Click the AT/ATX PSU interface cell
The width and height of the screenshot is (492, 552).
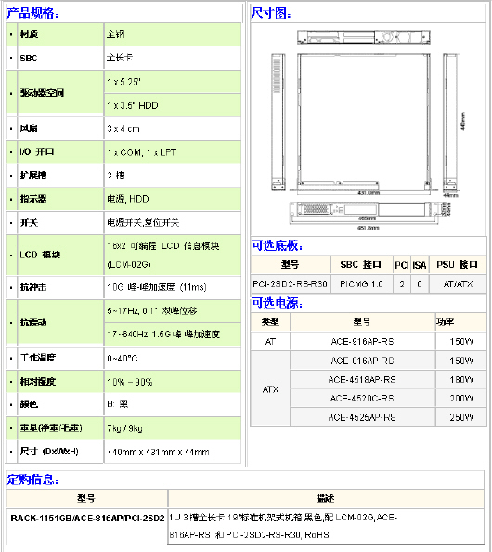tap(458, 283)
